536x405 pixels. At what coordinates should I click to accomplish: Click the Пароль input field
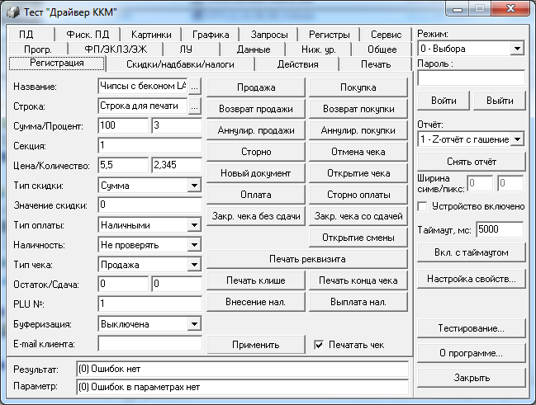tap(471, 78)
